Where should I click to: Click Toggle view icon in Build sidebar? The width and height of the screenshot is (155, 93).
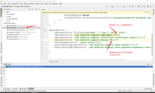(4, 67)
